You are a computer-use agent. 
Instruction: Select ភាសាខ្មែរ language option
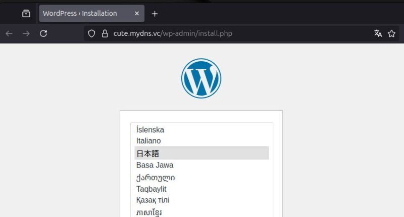pos(201,212)
